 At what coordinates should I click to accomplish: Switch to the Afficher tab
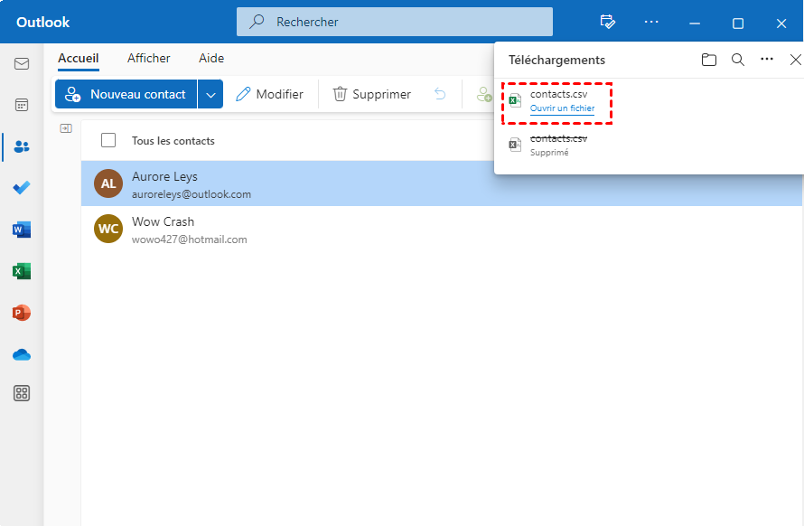(149, 59)
